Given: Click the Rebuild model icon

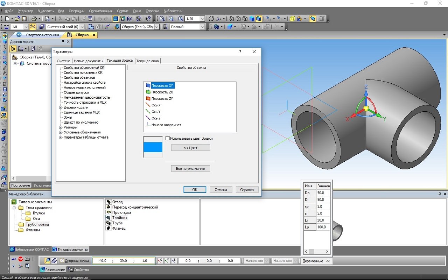Looking at the screenshot, I should (x=211, y=19).
